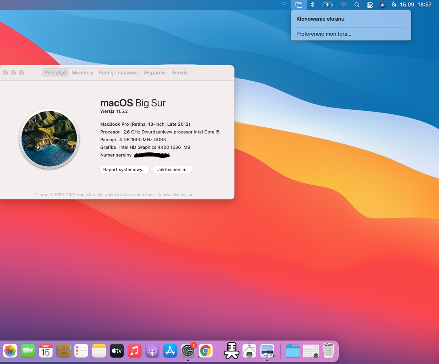Expand the battery status menu

coord(327,5)
